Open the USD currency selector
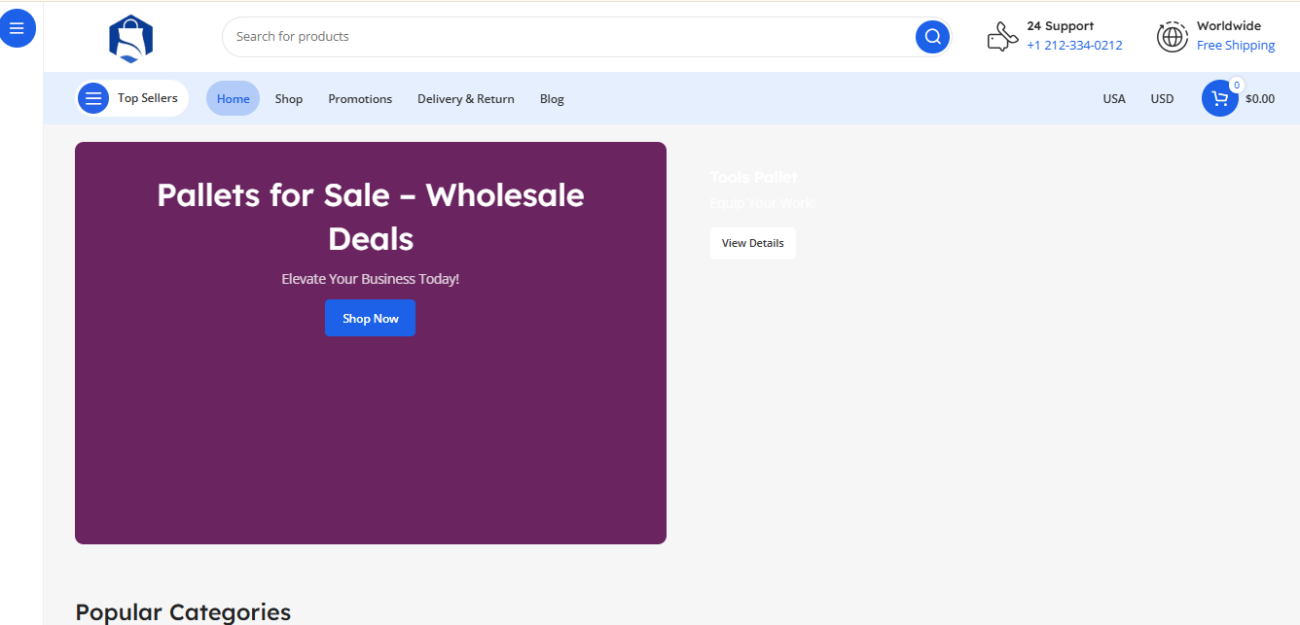This screenshot has height=625, width=1300. pos(1162,99)
